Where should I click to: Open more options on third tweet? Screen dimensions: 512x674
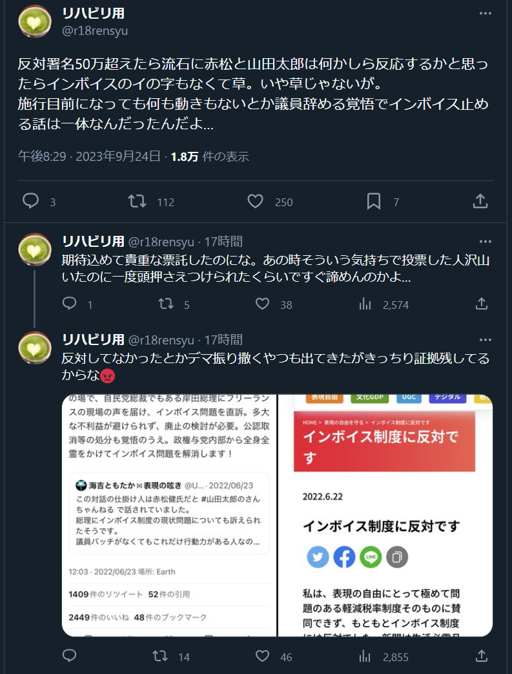click(x=486, y=339)
